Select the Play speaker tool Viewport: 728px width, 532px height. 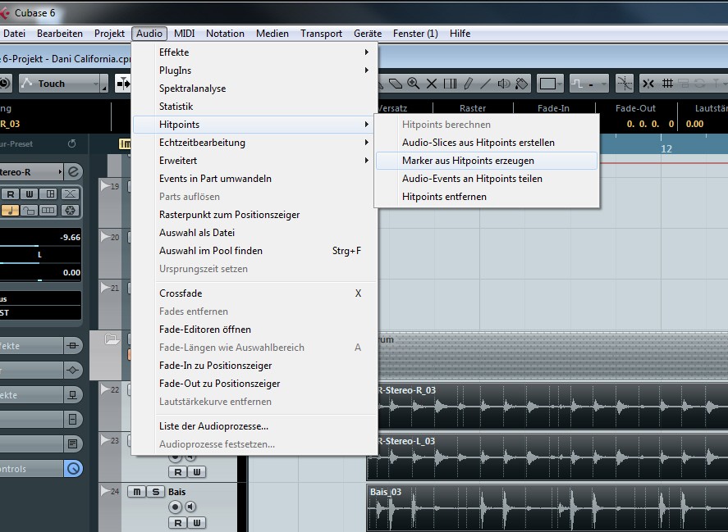pyautogui.click(x=504, y=84)
